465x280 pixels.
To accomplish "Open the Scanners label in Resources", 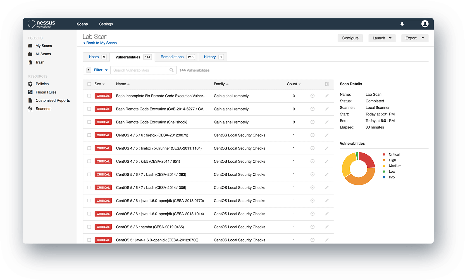I will pyautogui.click(x=44, y=109).
